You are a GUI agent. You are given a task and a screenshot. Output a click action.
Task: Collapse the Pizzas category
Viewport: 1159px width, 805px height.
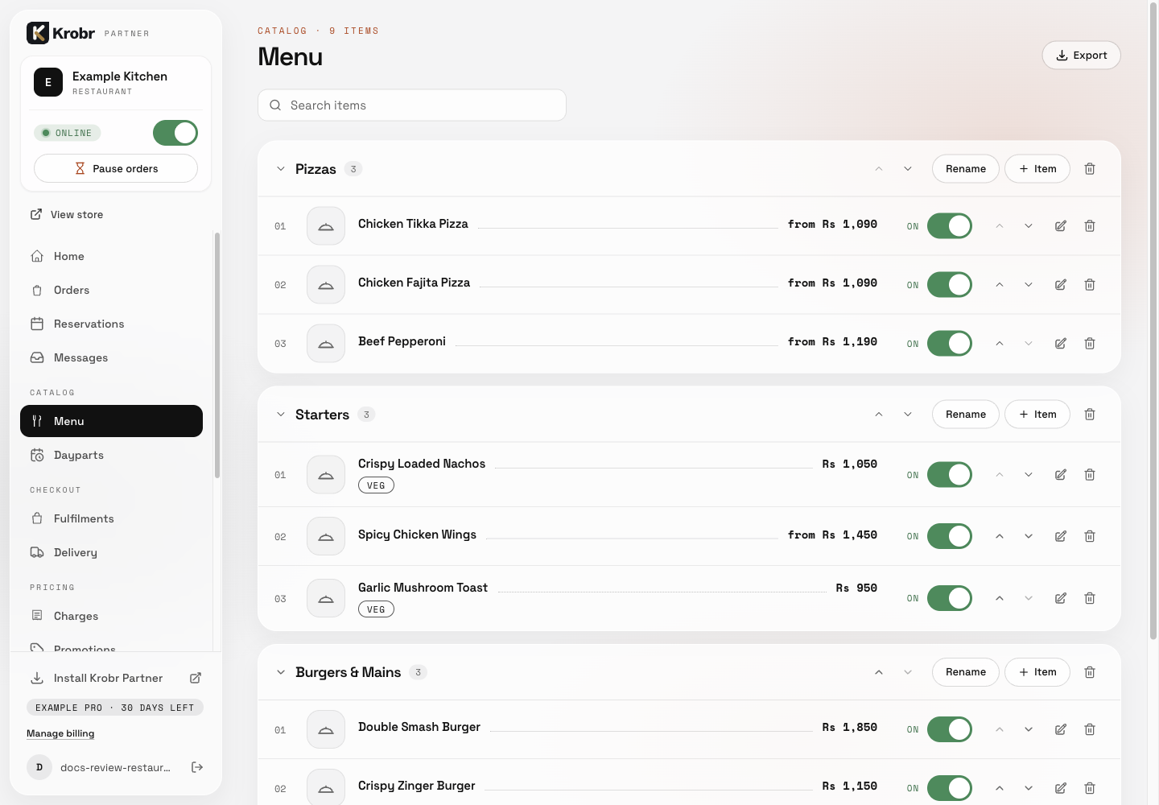281,169
